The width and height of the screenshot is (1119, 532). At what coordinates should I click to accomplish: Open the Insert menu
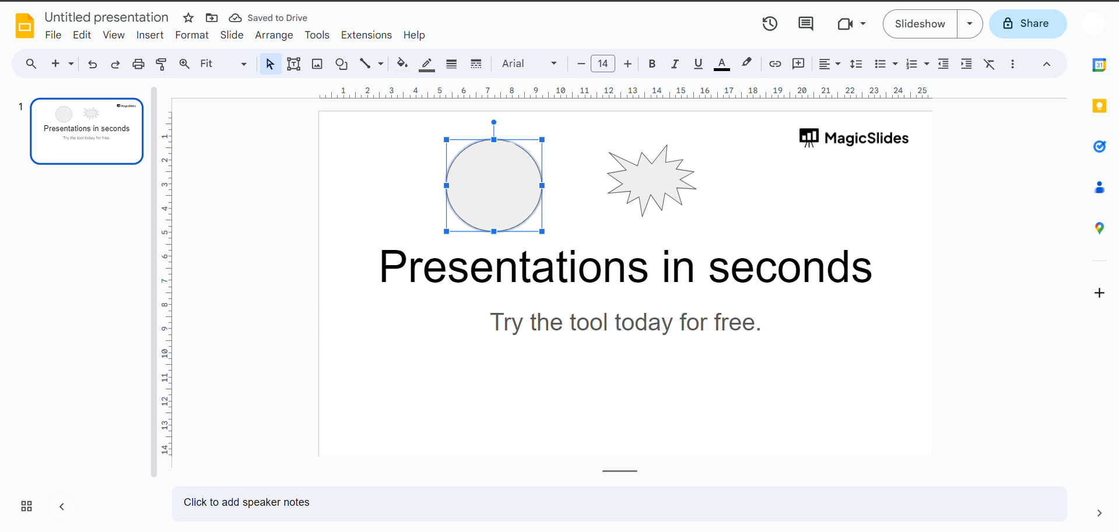pos(150,35)
